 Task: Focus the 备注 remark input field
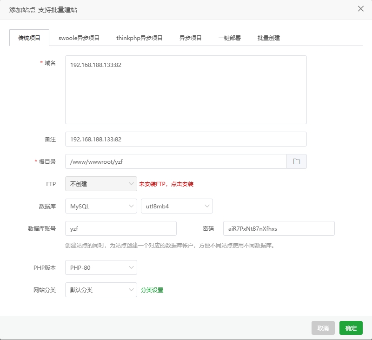(x=186, y=139)
